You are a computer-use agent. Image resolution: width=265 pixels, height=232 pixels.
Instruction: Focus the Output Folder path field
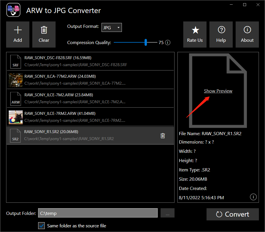point(98,213)
